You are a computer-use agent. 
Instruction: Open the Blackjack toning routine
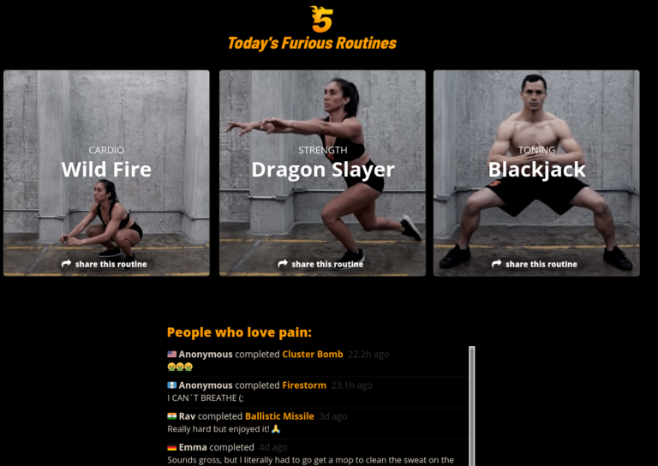point(536,173)
